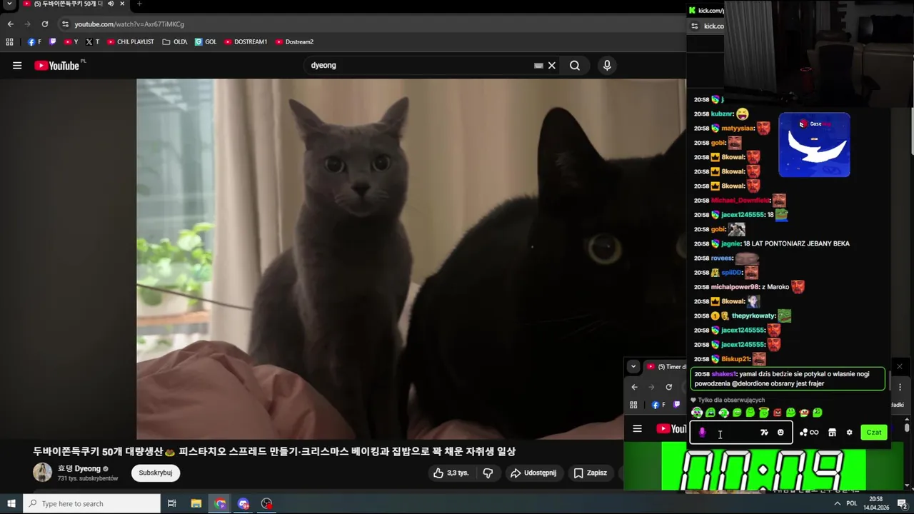Reload the page in Timer window
The width and height of the screenshot is (914, 514).
(x=668, y=387)
